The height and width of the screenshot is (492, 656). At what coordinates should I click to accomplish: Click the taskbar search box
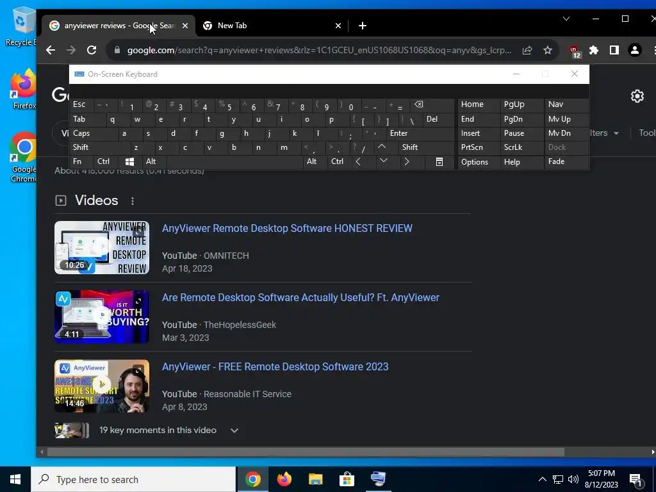[133, 479]
